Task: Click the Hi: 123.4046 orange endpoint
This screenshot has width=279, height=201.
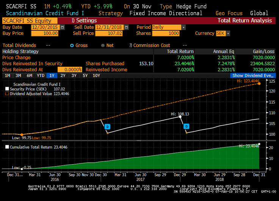Action: click(259, 83)
